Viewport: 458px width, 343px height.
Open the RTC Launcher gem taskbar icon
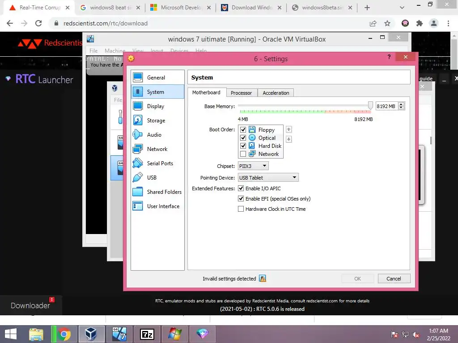(x=203, y=334)
